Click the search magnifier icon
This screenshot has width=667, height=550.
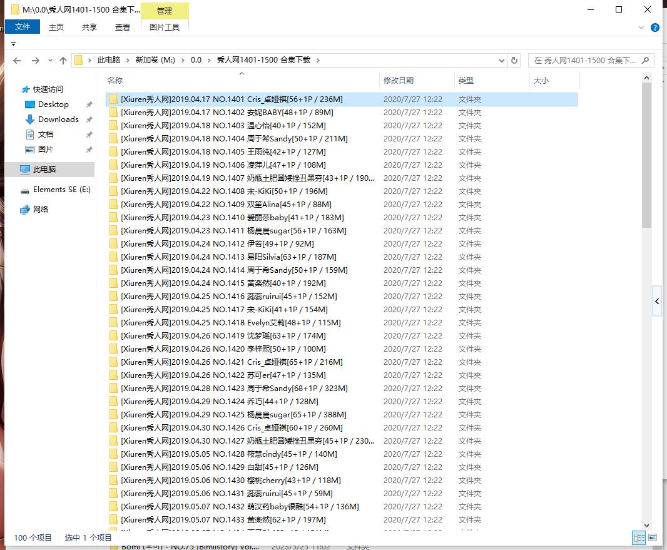click(645, 61)
